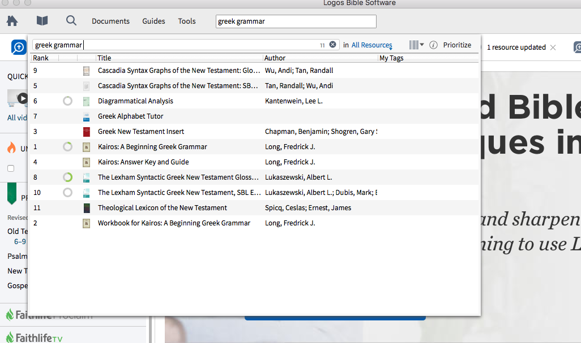Open the column view options dropdown
The image size is (581, 343).
(x=416, y=45)
